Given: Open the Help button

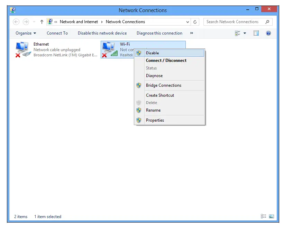Looking at the screenshot, I should [268, 33].
